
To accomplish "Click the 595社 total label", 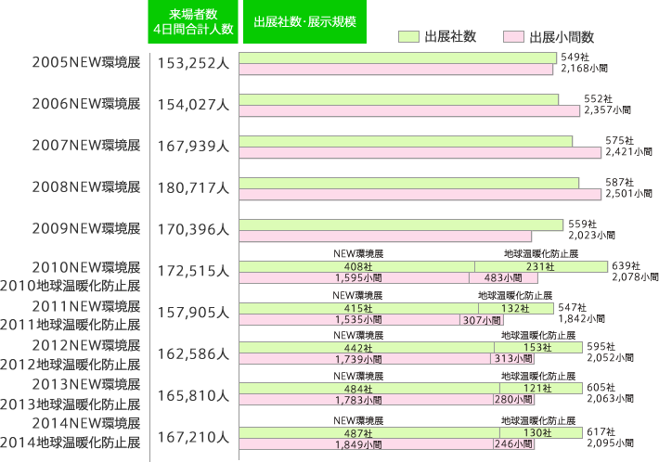I will (x=601, y=347).
